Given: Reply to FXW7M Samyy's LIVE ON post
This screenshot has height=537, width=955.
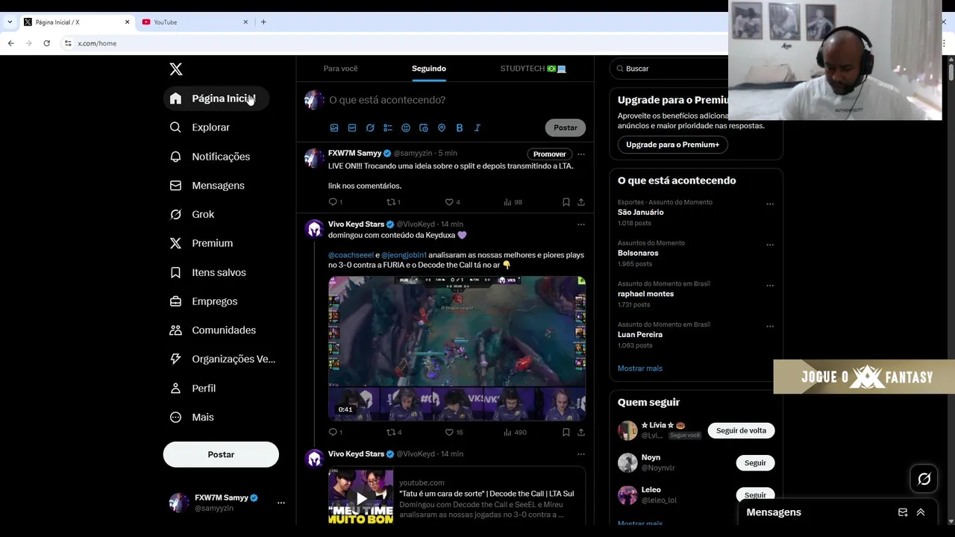Looking at the screenshot, I should pyautogui.click(x=335, y=202).
